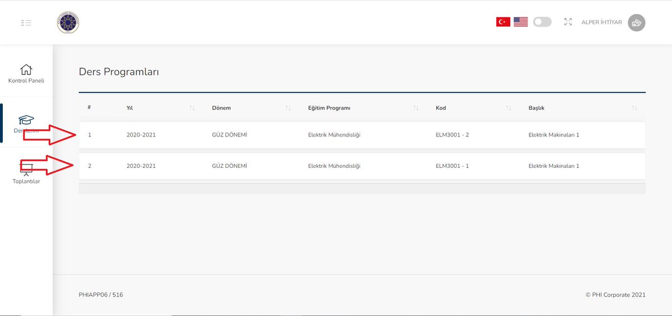This screenshot has width=672, height=316.
Task: Sort table by Kod column arrows
Action: (508, 108)
